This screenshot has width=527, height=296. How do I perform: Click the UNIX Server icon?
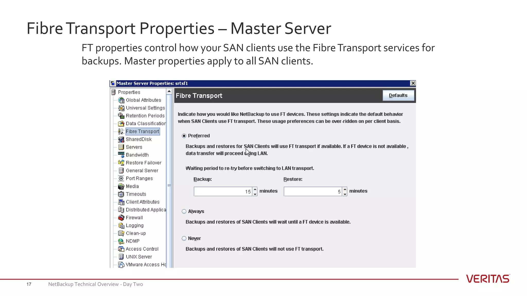(x=121, y=257)
